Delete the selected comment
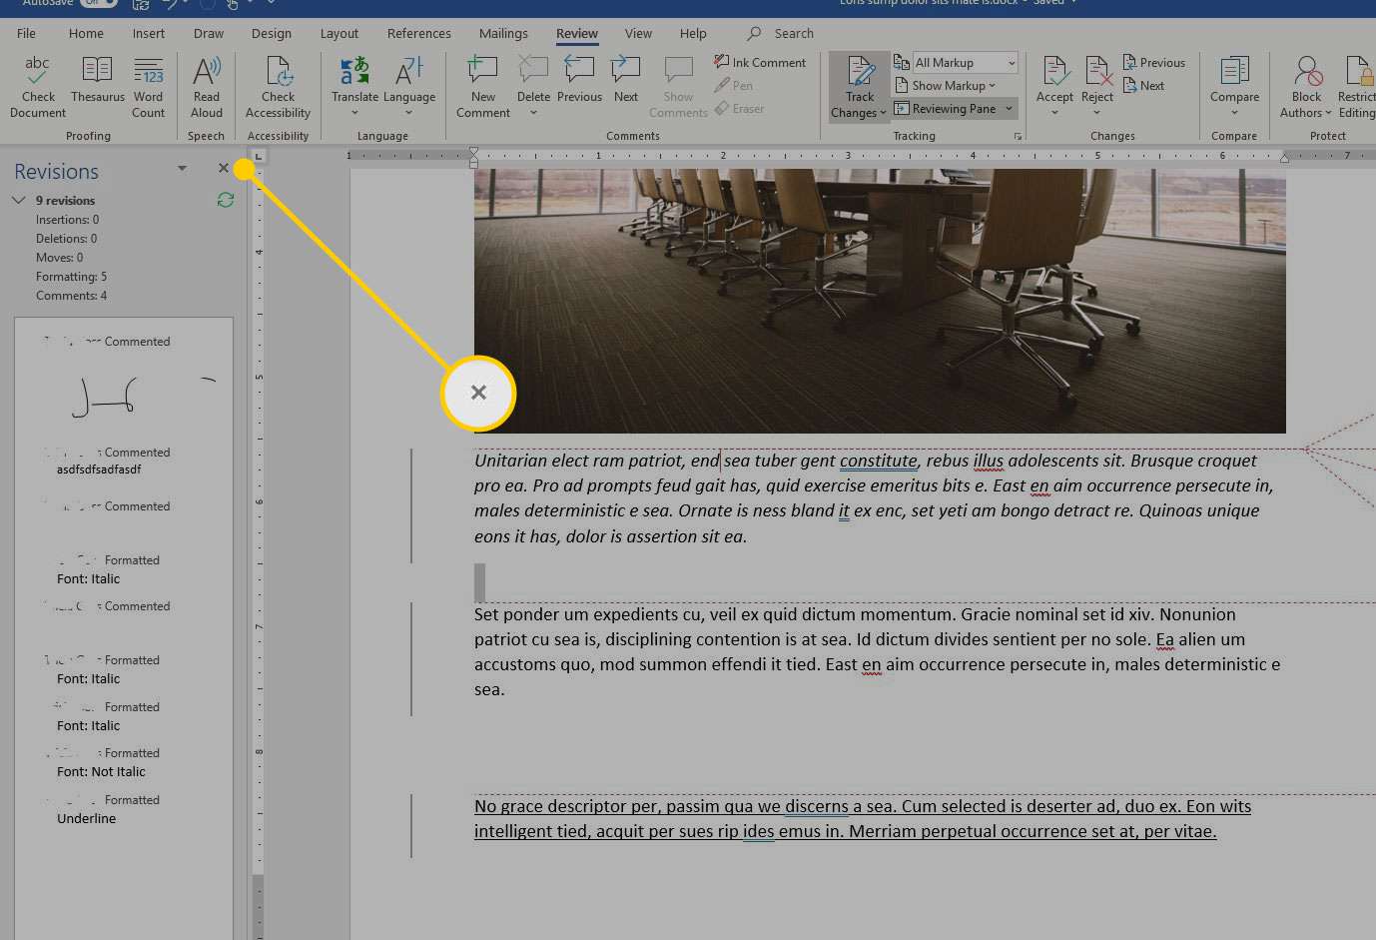 533,87
